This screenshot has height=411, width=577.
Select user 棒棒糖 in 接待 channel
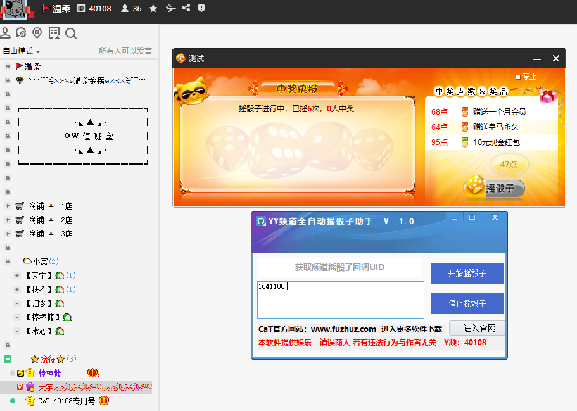pyautogui.click(x=49, y=373)
